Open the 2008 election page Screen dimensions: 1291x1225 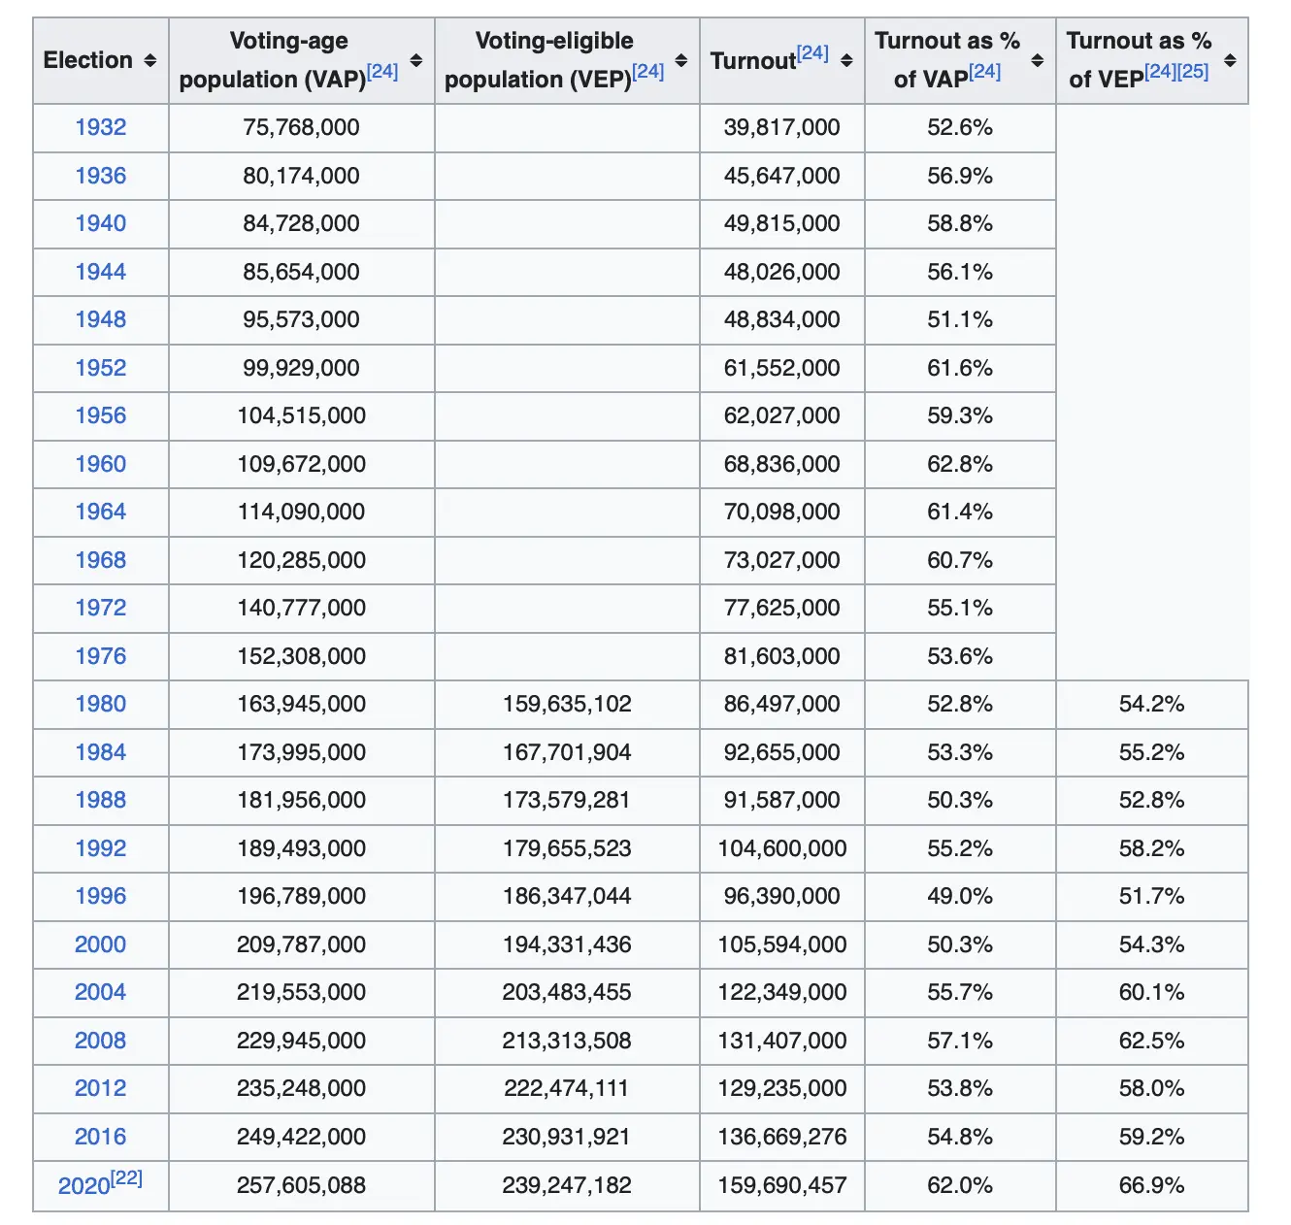coord(101,1041)
